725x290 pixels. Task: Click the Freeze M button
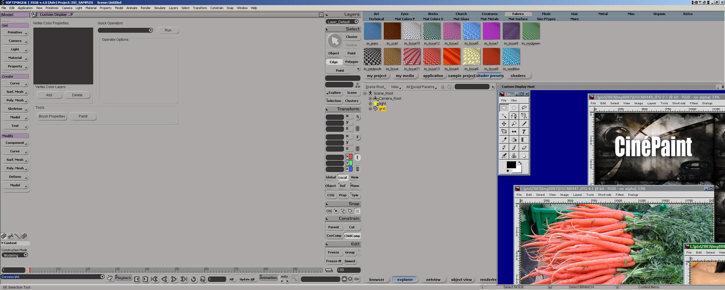[x=334, y=261]
